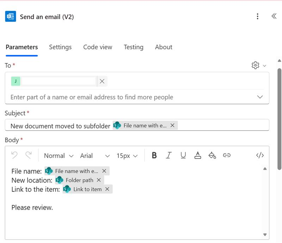
Task: Toggle HTML code view in Body editor
Action: tap(260, 155)
